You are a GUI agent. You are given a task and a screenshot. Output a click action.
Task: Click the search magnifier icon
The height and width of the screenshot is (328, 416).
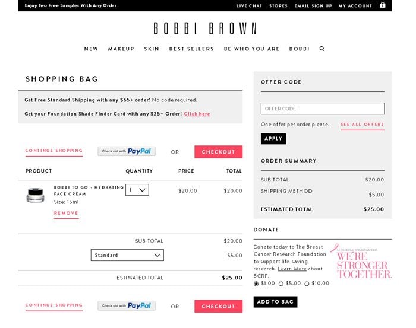pyautogui.click(x=322, y=49)
